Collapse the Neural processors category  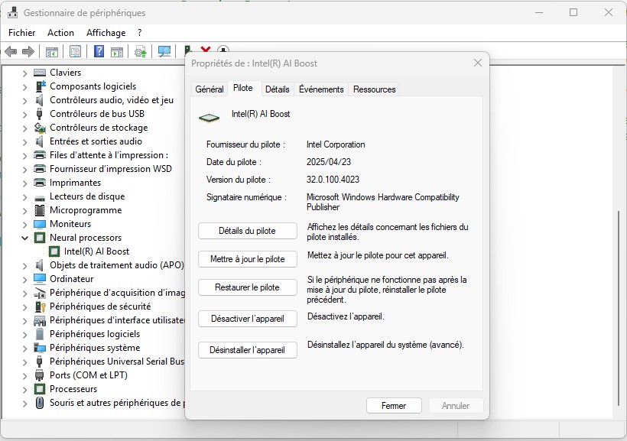point(24,238)
